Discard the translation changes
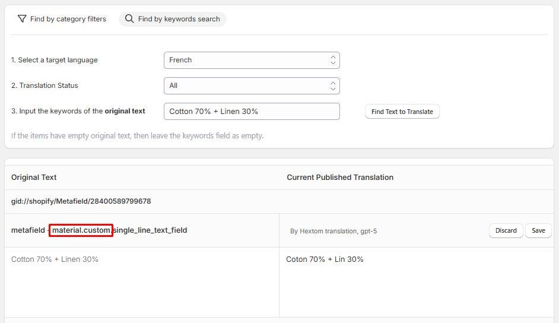This screenshot has width=559, height=323. [x=506, y=230]
